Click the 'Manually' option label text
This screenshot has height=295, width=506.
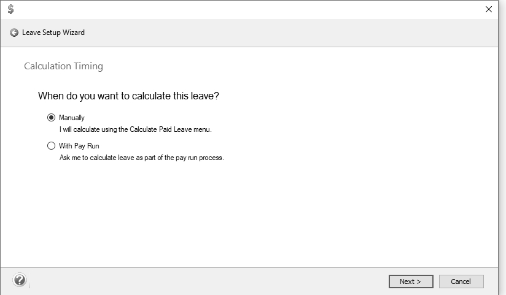72,118
